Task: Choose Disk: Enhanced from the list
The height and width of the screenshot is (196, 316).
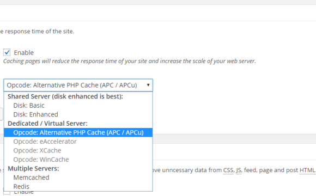Action: click(78, 114)
